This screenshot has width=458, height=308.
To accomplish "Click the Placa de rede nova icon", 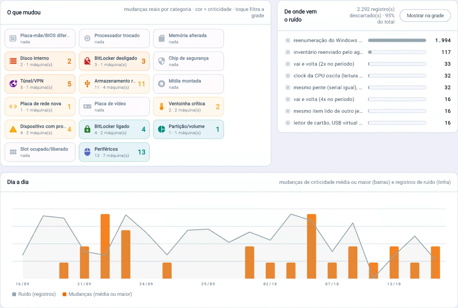I will [13, 106].
